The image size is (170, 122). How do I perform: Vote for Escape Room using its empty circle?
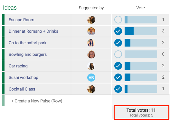pos(118,20)
